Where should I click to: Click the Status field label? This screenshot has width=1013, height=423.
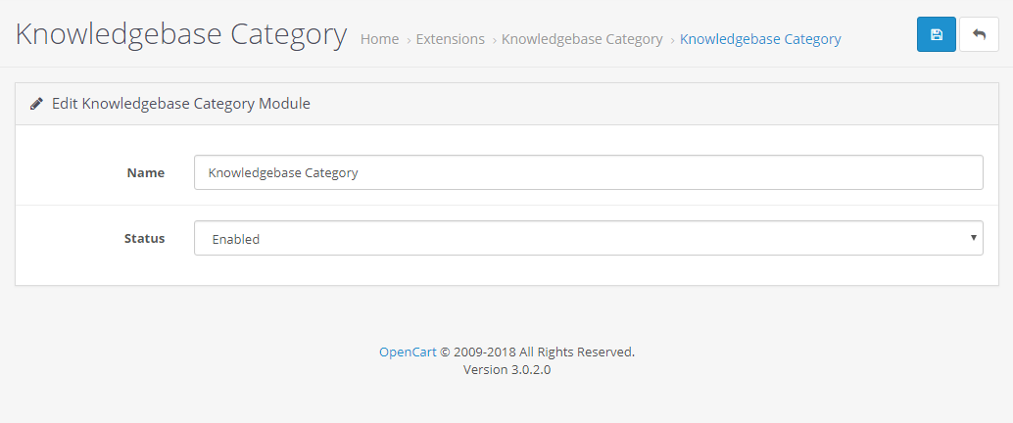145,238
